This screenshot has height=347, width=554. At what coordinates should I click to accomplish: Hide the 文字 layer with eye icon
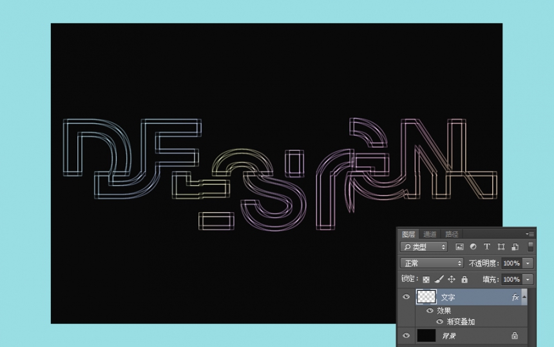(x=406, y=297)
